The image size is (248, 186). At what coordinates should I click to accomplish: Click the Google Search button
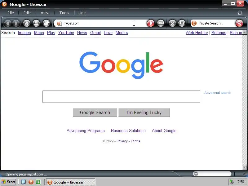coord(95,113)
